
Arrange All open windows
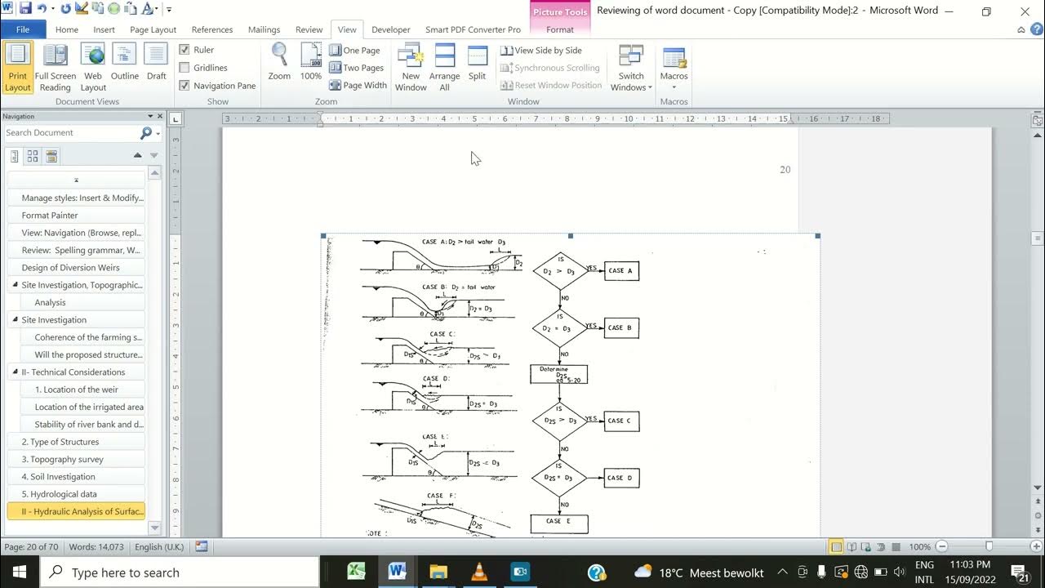point(444,67)
